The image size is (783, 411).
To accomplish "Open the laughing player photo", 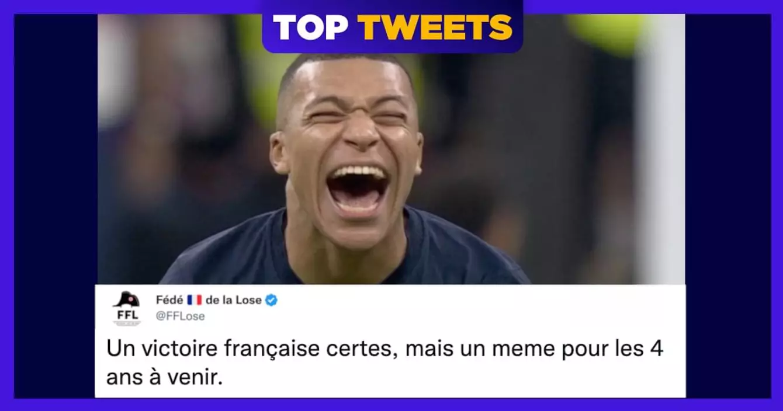I will point(391,149).
